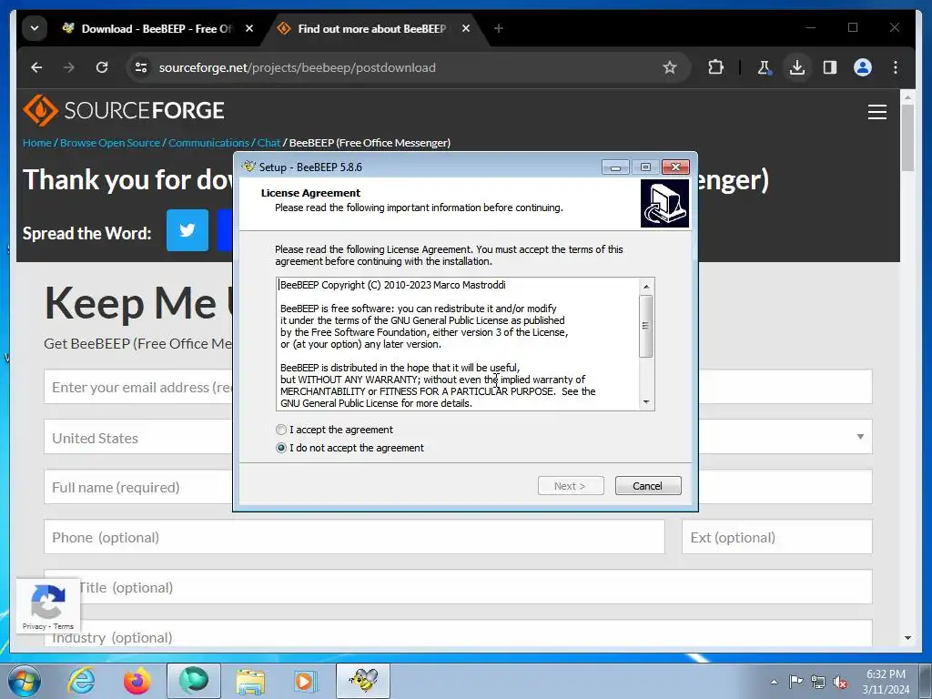Click the SourceForge logo
The image size is (932, 699).
click(x=124, y=110)
